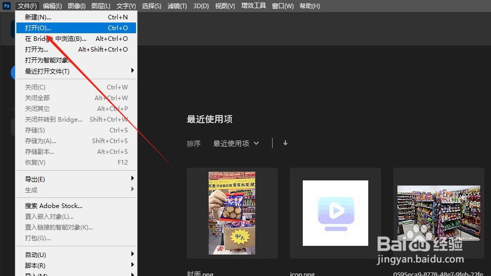The image size is (491, 276).
Task: Open the 选择(S) menu
Action: [151, 6]
